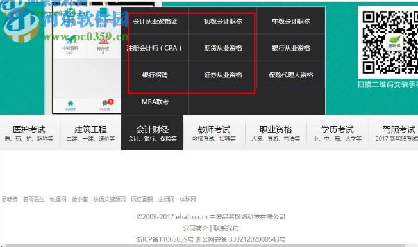The image size is (418, 247).
Task: Select the highlighted 会计财经 tab
Action: pyautogui.click(x=152, y=133)
